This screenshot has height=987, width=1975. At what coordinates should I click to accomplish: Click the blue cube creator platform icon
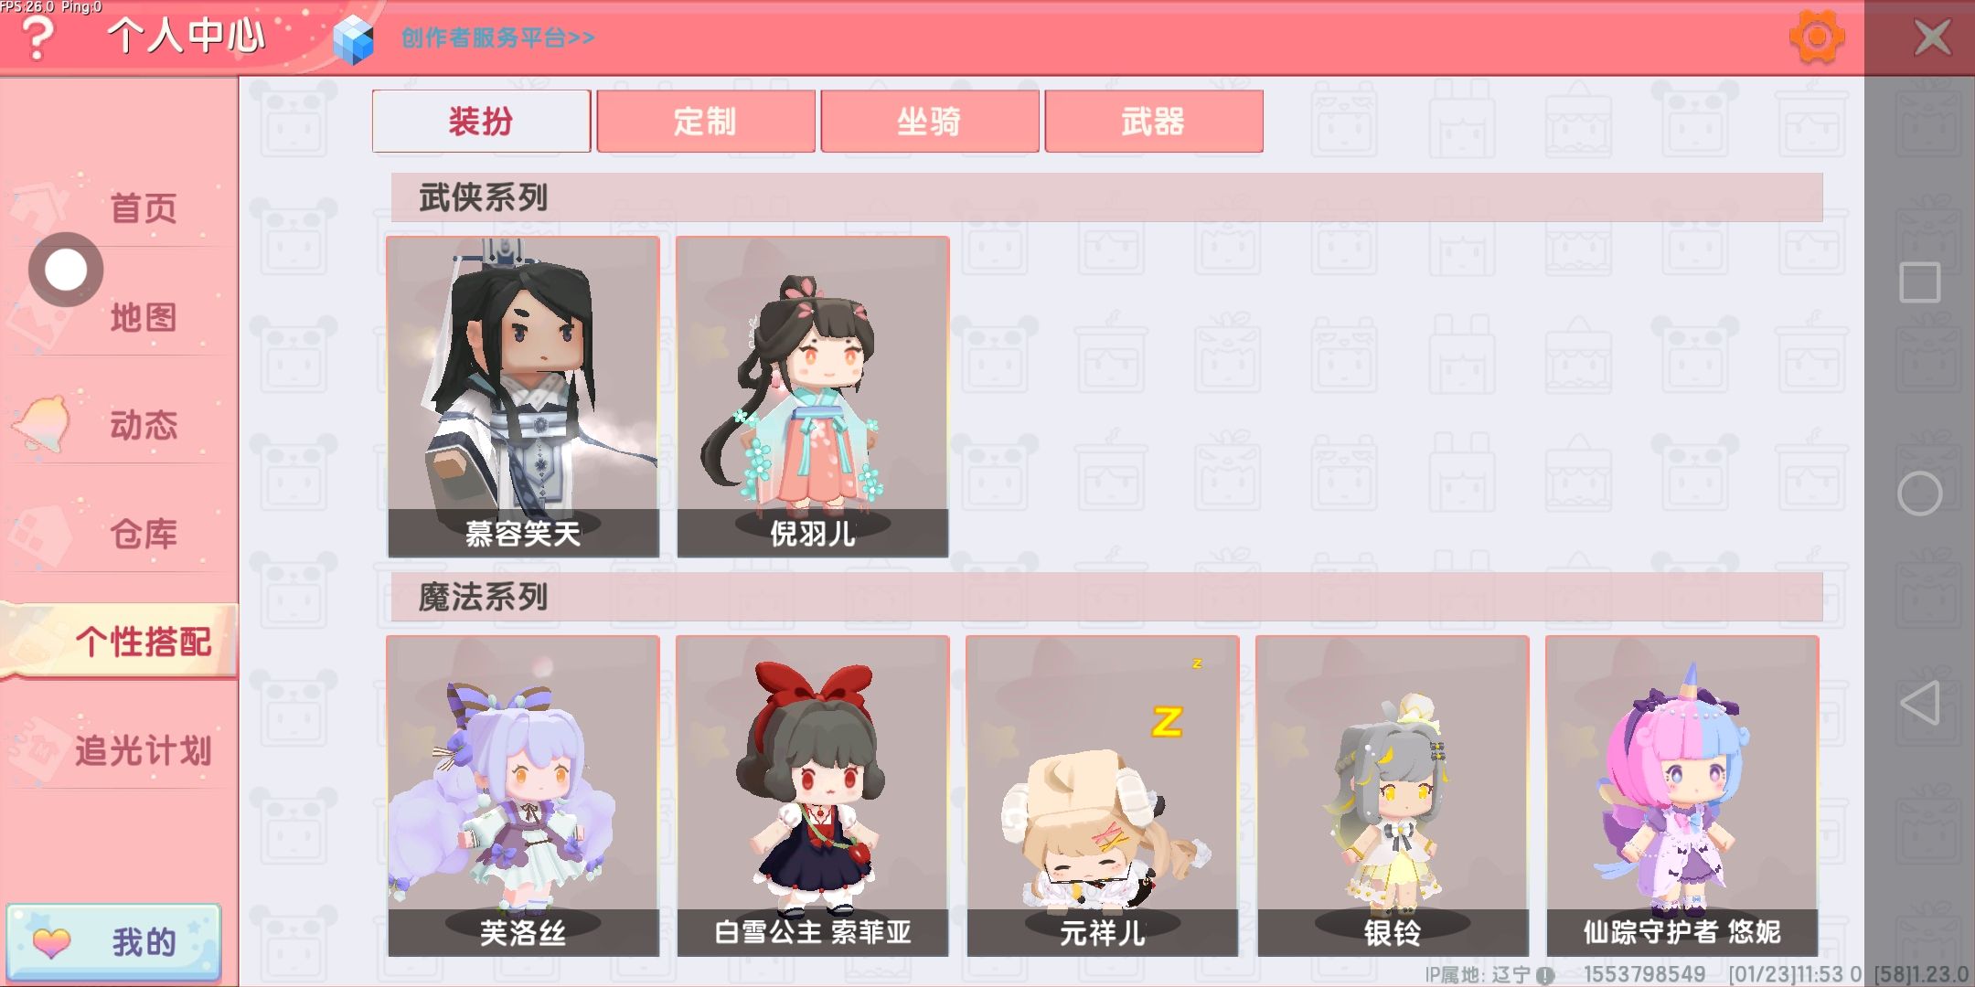(x=353, y=39)
